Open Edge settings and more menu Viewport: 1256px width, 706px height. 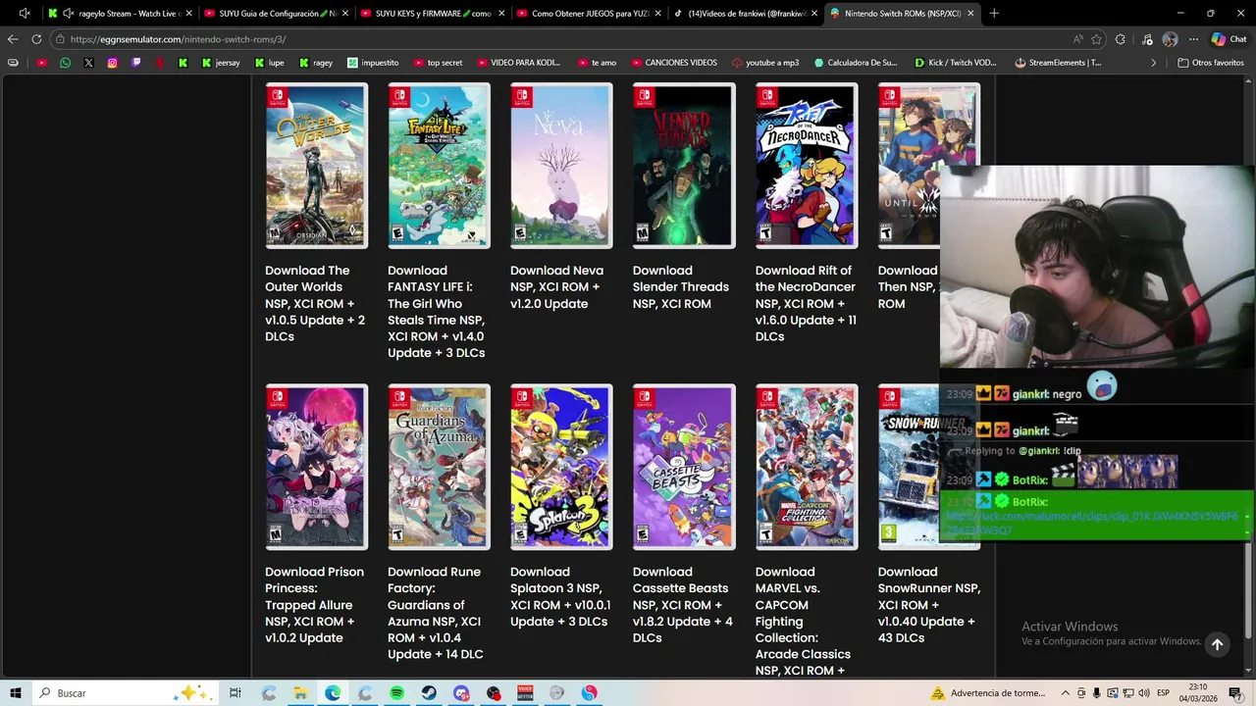(x=1193, y=39)
